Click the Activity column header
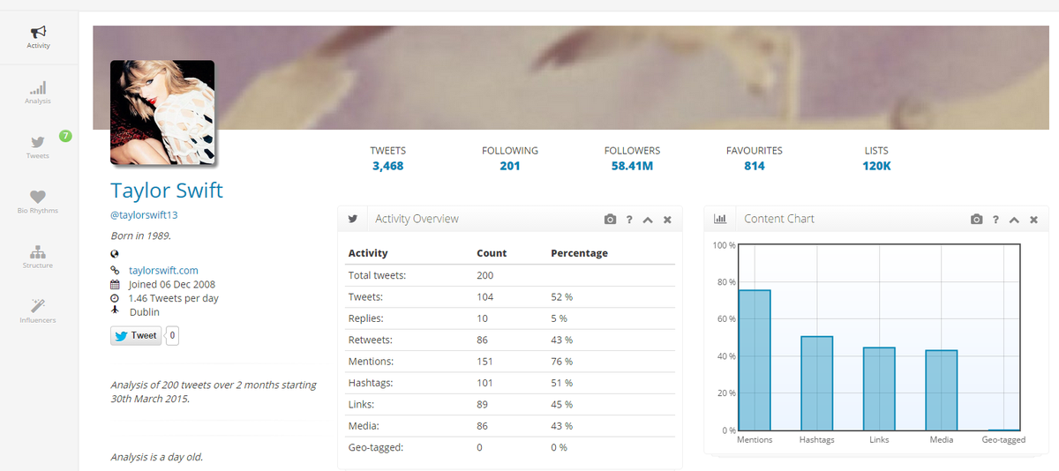 (x=368, y=253)
